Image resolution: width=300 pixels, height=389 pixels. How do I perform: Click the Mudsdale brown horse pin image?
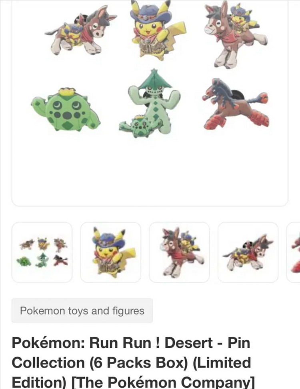235,104
